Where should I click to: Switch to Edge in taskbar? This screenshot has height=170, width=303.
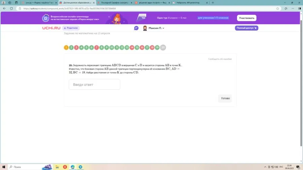pos(73,167)
